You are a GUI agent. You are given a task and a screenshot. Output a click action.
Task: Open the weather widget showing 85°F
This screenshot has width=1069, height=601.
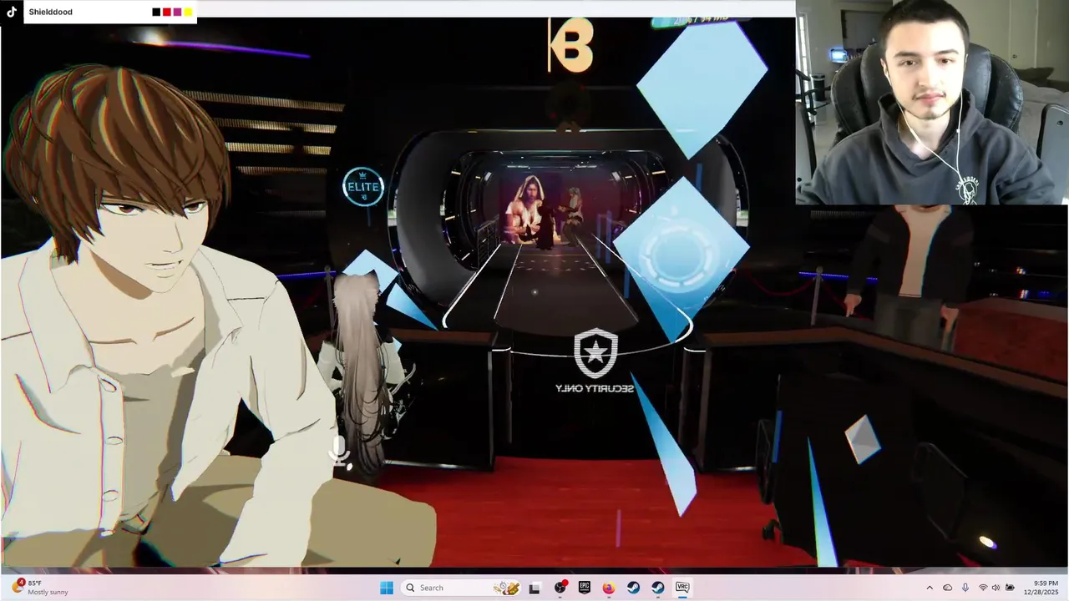pos(40,588)
